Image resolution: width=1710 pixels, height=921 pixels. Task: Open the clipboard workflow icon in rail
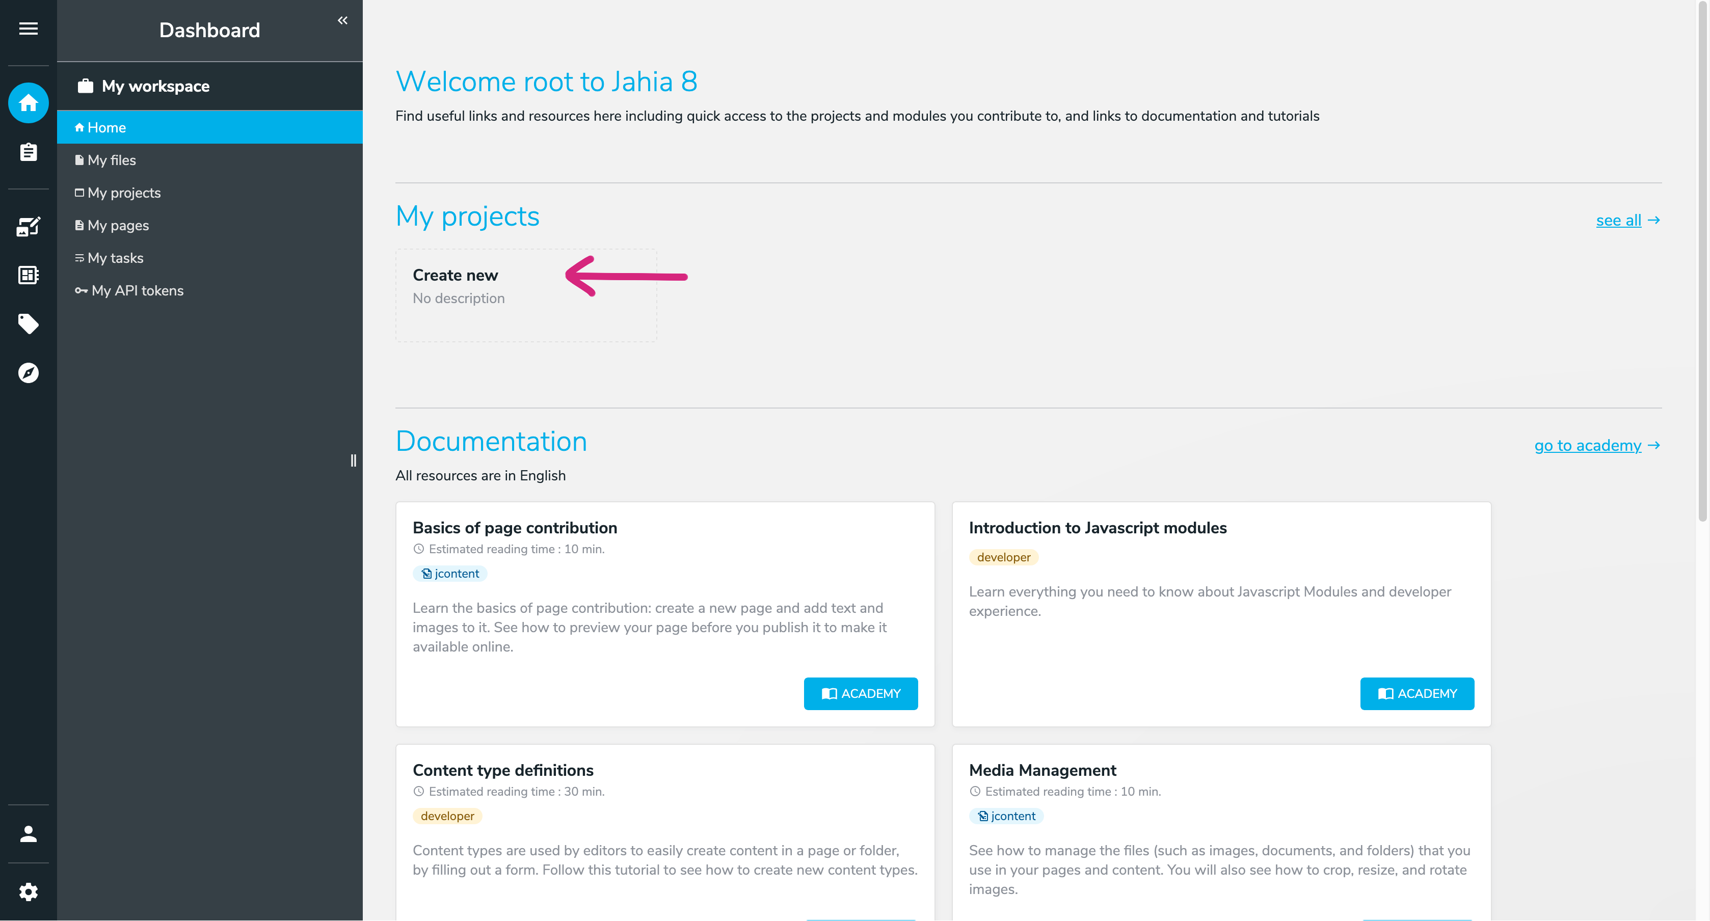pos(28,152)
